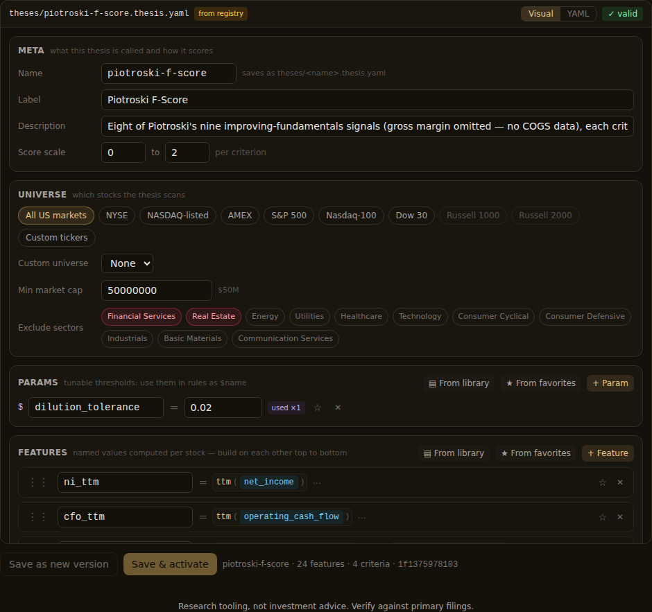
Task: Edit the Min market cap field
Action: (157, 290)
